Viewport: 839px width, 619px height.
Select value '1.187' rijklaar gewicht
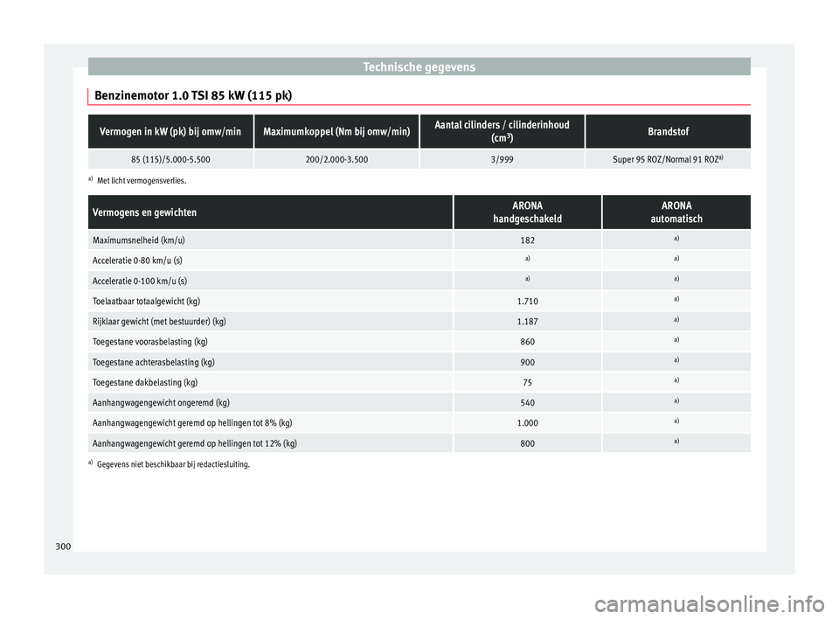(x=528, y=322)
